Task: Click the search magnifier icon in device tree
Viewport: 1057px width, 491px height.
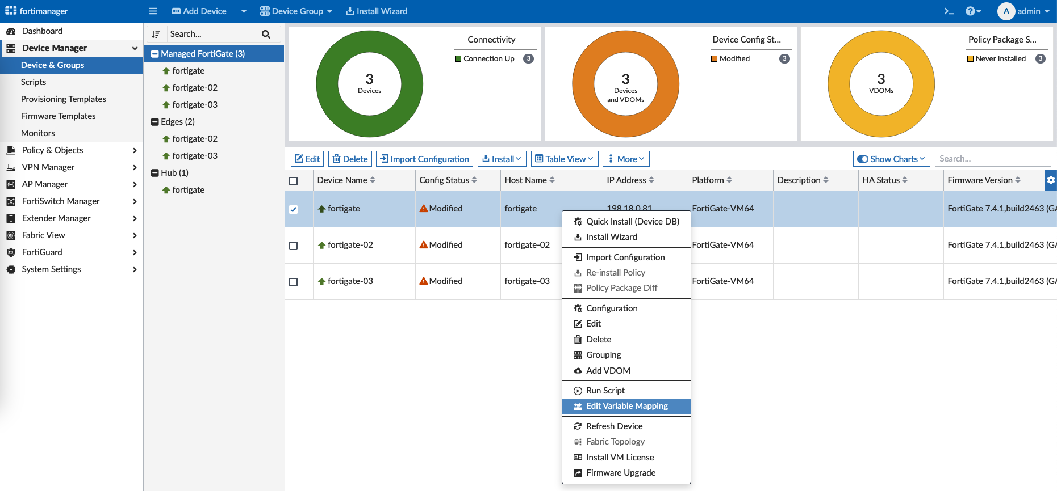Action: (266, 34)
